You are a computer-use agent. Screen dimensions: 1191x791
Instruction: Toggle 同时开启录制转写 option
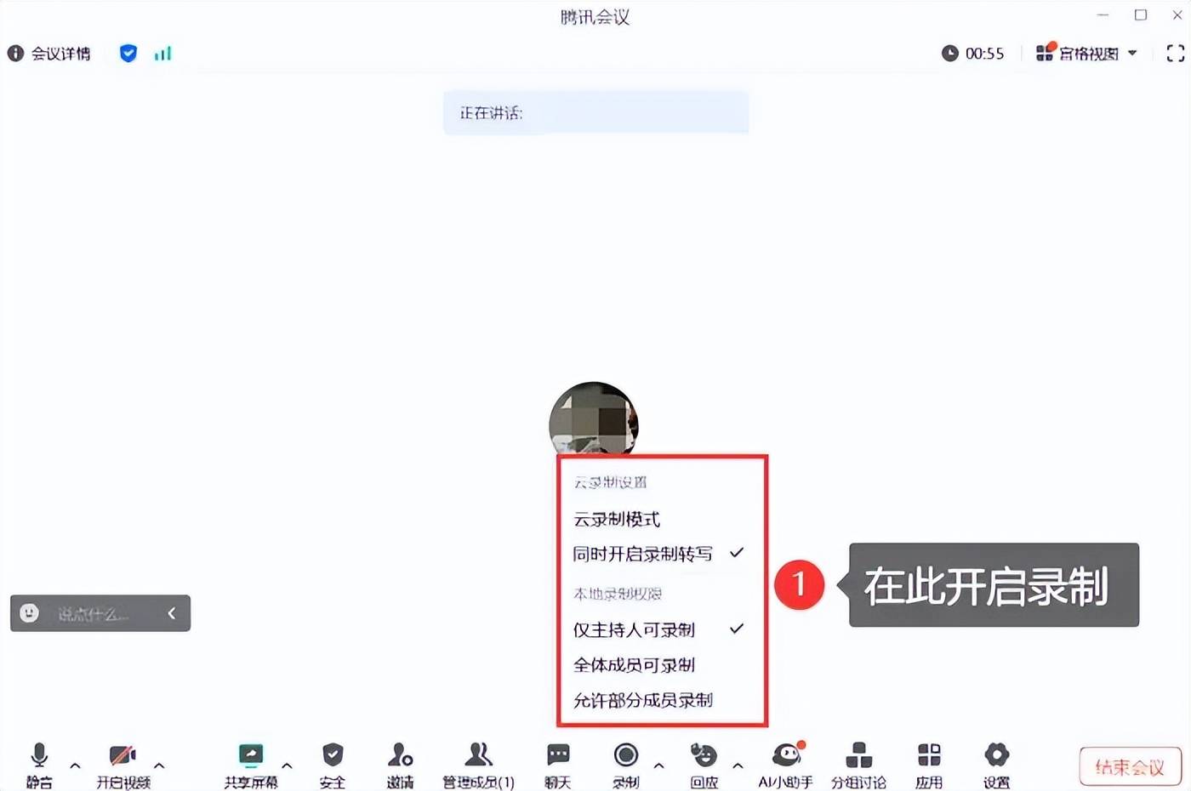[x=658, y=554]
